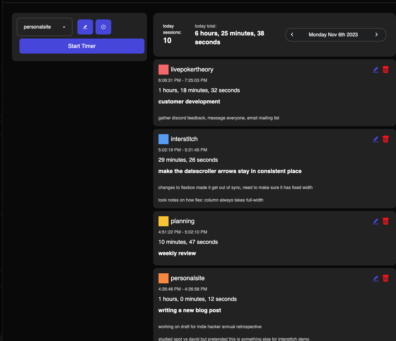
Task: Click the add project plus button
Action: pos(103,27)
